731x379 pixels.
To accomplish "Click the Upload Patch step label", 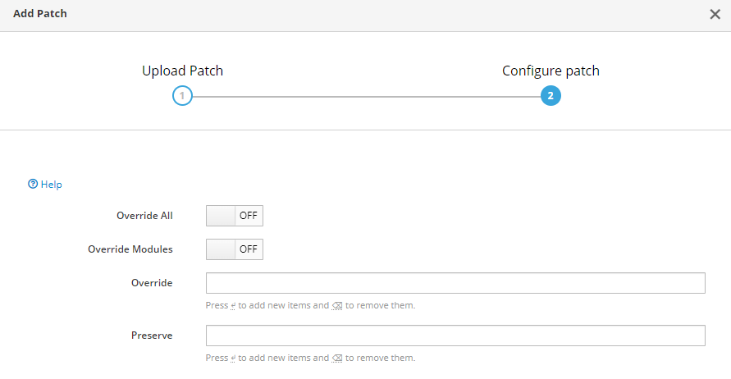I will pos(182,71).
